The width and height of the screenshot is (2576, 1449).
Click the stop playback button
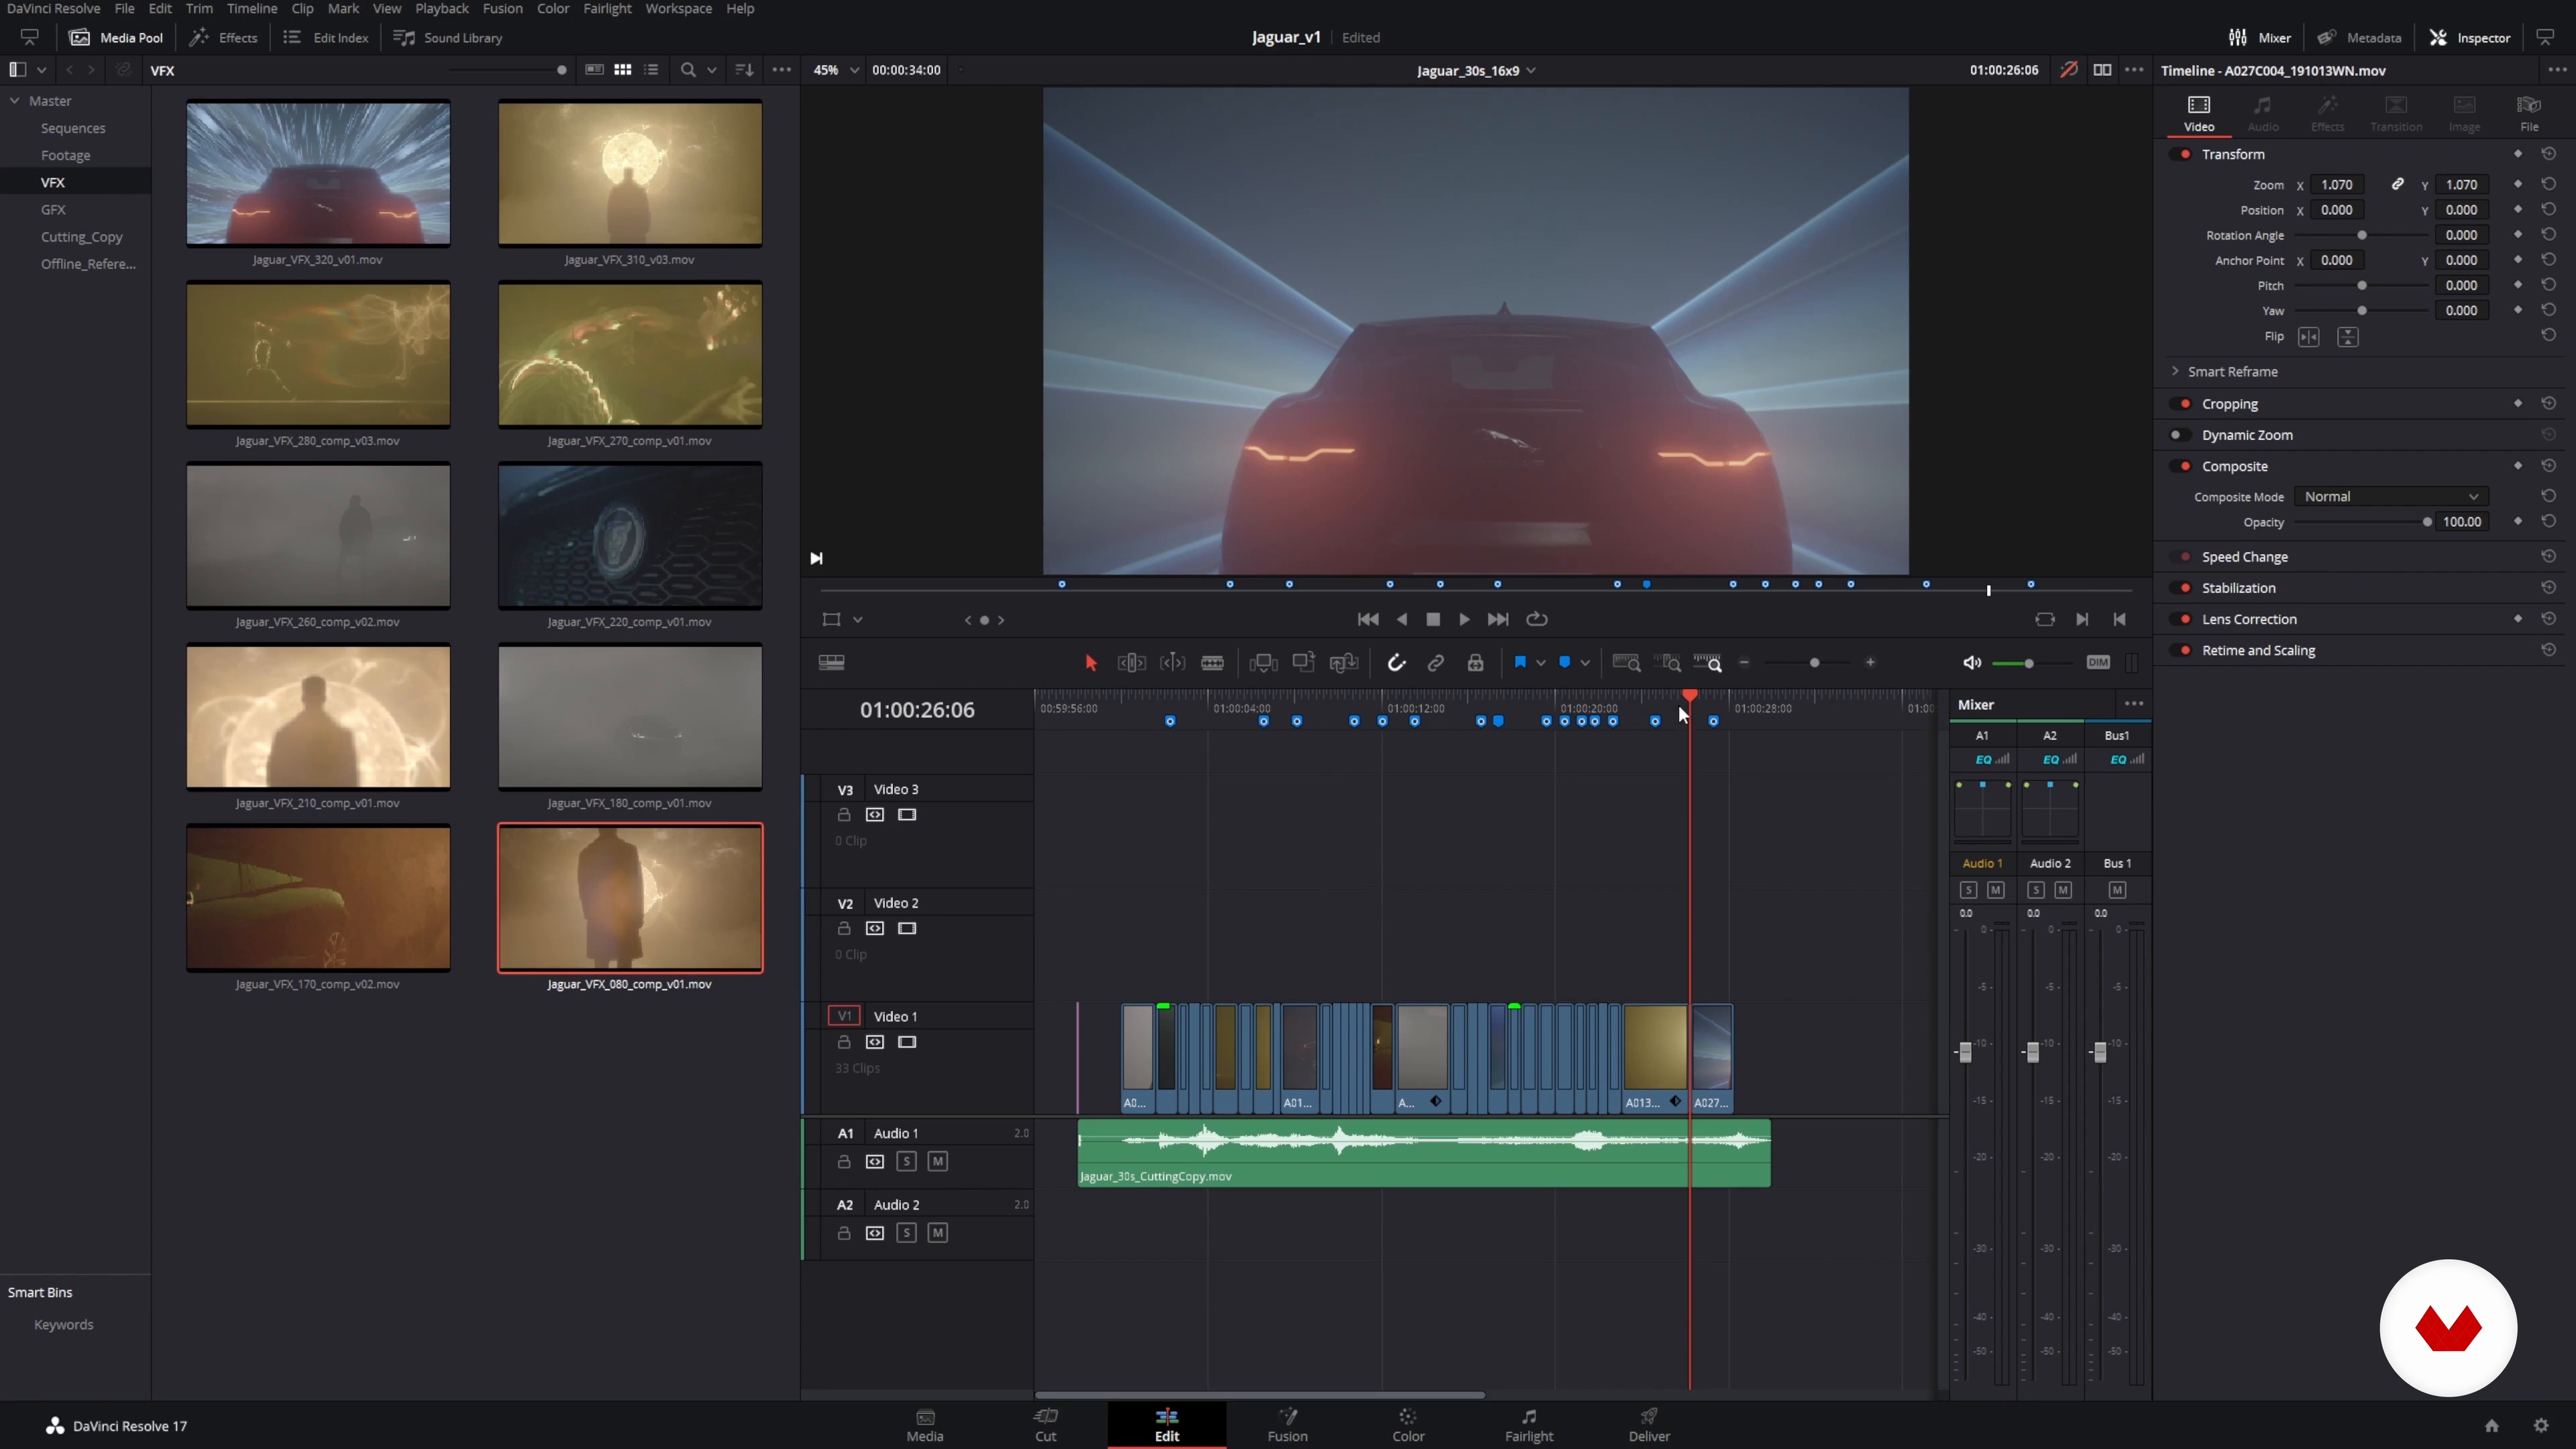click(x=1433, y=620)
